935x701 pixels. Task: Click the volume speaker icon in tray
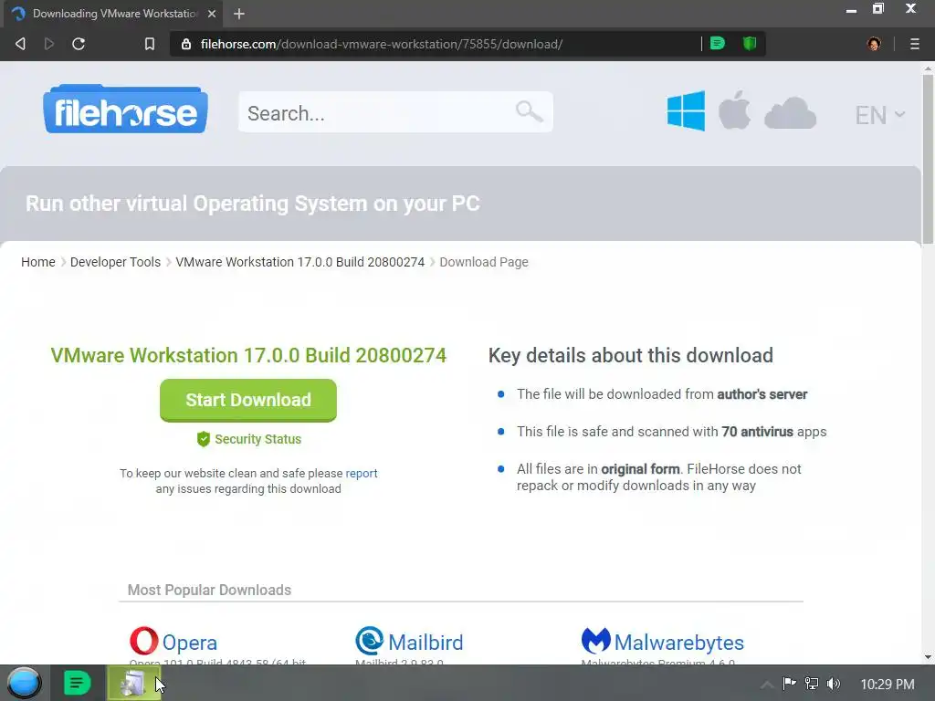coord(834,684)
